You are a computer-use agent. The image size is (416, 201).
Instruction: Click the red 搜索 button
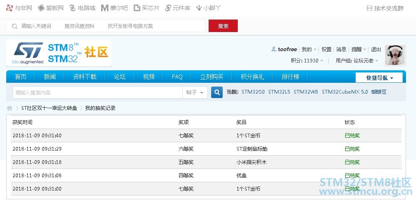pyautogui.click(x=223, y=26)
